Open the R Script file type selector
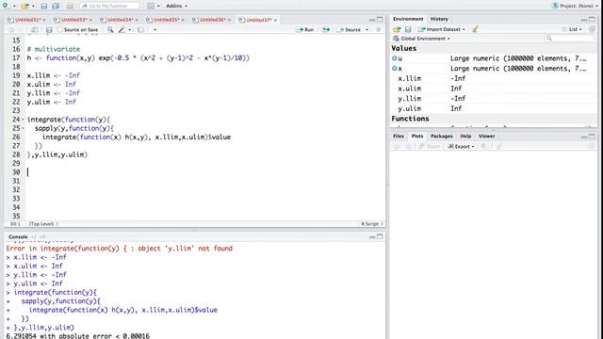 (x=372, y=224)
